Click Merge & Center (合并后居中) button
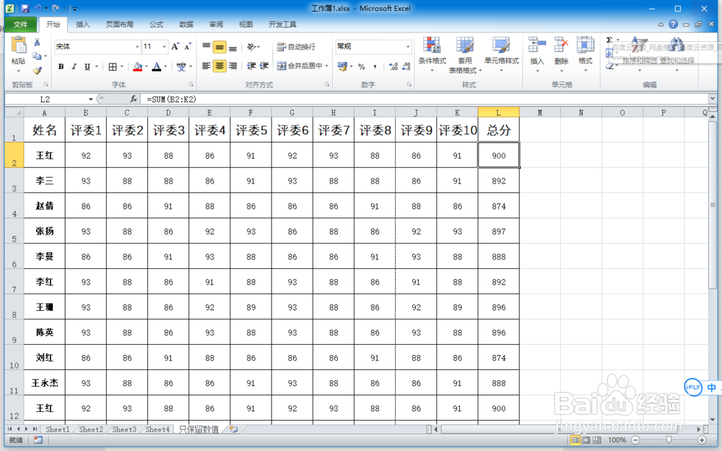 (x=300, y=66)
